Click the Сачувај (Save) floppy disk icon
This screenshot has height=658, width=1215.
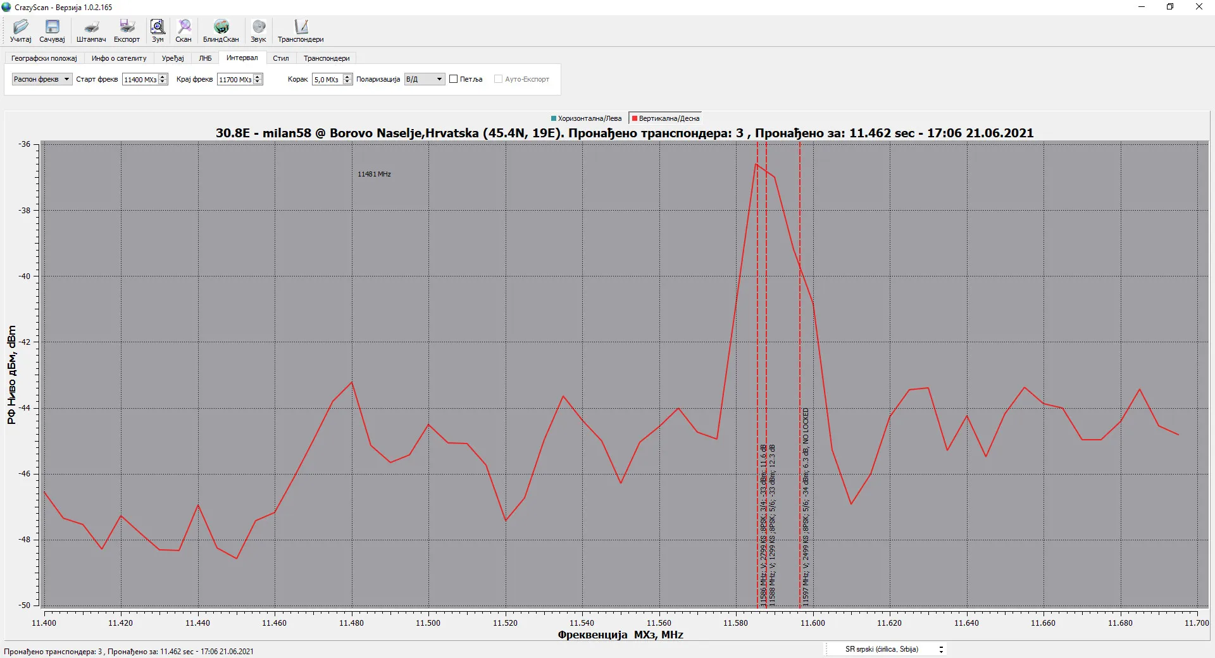click(52, 27)
